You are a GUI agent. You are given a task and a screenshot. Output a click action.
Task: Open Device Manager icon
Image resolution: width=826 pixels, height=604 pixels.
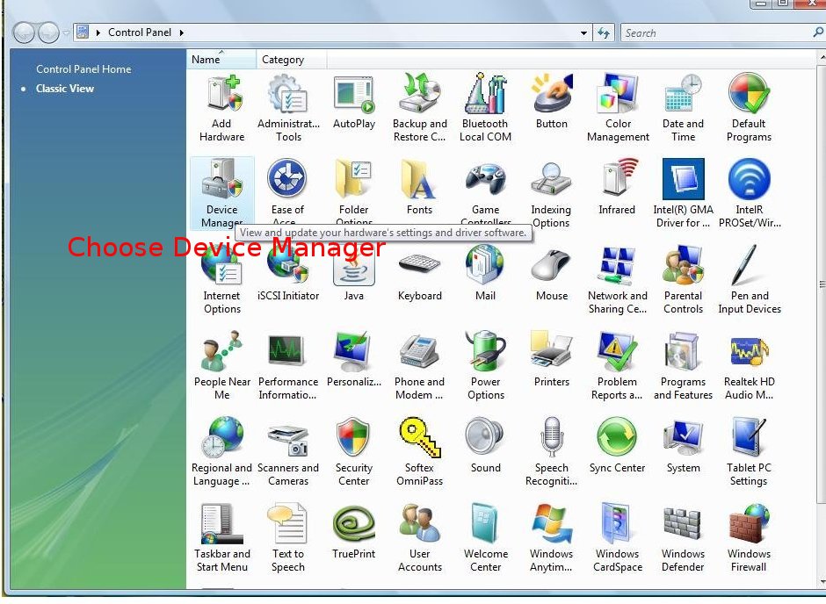click(221, 180)
